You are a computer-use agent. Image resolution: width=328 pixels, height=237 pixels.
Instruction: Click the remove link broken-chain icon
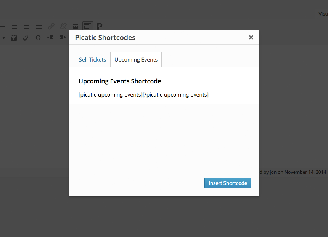coord(63,26)
